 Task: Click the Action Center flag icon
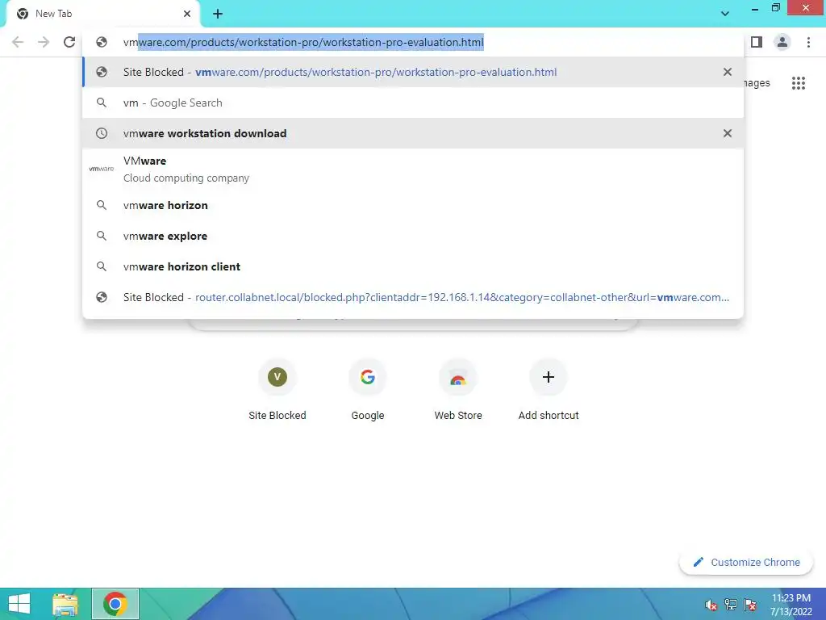point(751,605)
